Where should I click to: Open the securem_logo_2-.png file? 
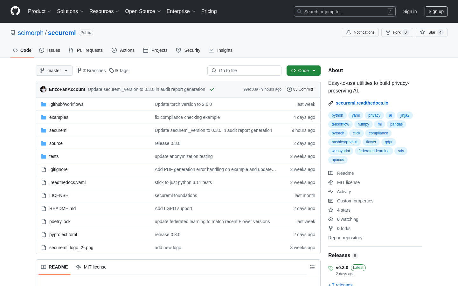(71, 248)
